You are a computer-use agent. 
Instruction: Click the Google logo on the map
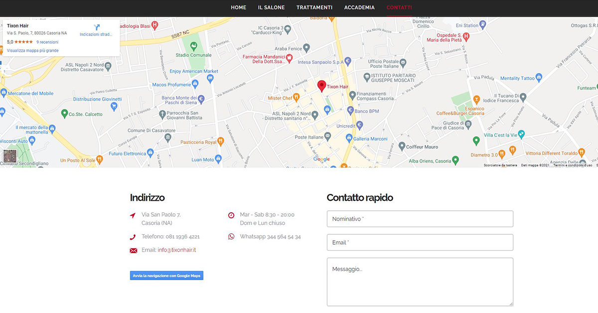(322, 159)
